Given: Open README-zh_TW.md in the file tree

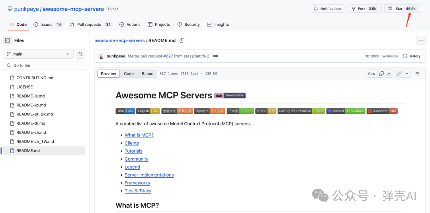Looking at the screenshot, I should pyautogui.click(x=44, y=142).
